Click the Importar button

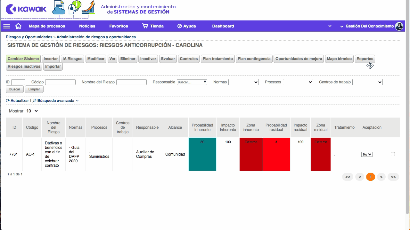pos(53,66)
